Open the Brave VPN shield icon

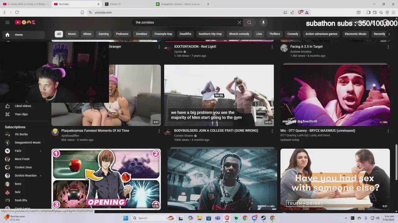[387, 12]
